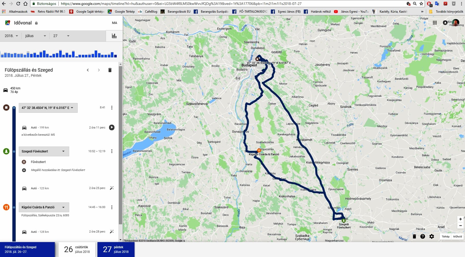
Task: Open the year 2018 dropdown
Action: pos(11,36)
